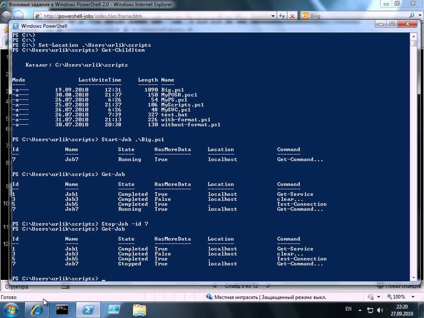Click the 'Готово' status bar text
This screenshot has width=424, height=318.
9,297
